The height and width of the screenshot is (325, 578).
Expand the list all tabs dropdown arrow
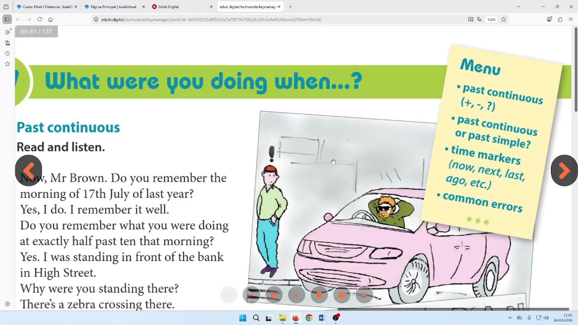[x=518, y=7]
